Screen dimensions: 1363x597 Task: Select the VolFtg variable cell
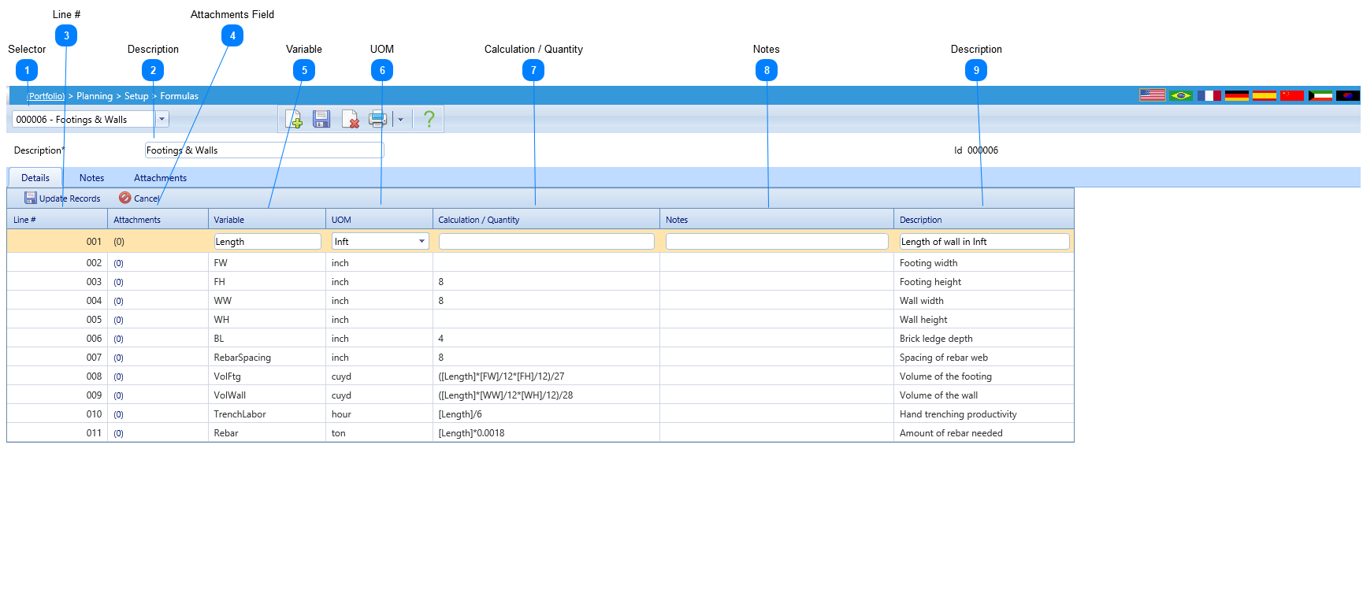coord(267,376)
